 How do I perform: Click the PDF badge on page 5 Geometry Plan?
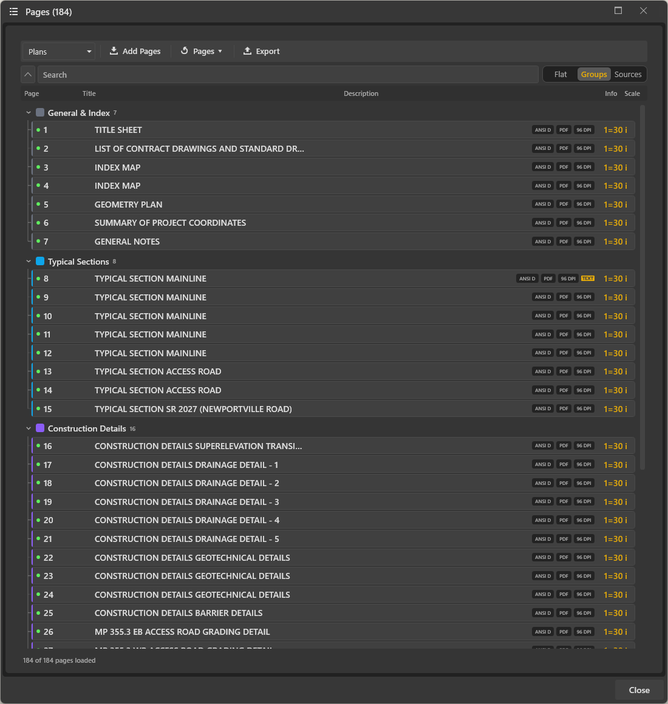tap(564, 205)
